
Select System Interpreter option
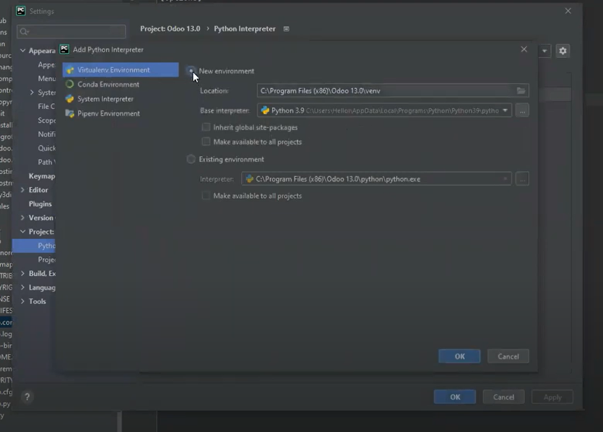pos(105,99)
